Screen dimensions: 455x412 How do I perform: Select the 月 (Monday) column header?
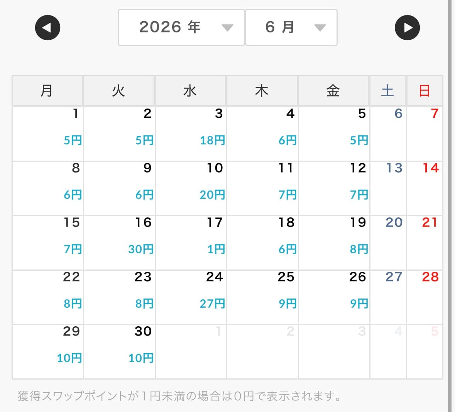click(x=47, y=91)
